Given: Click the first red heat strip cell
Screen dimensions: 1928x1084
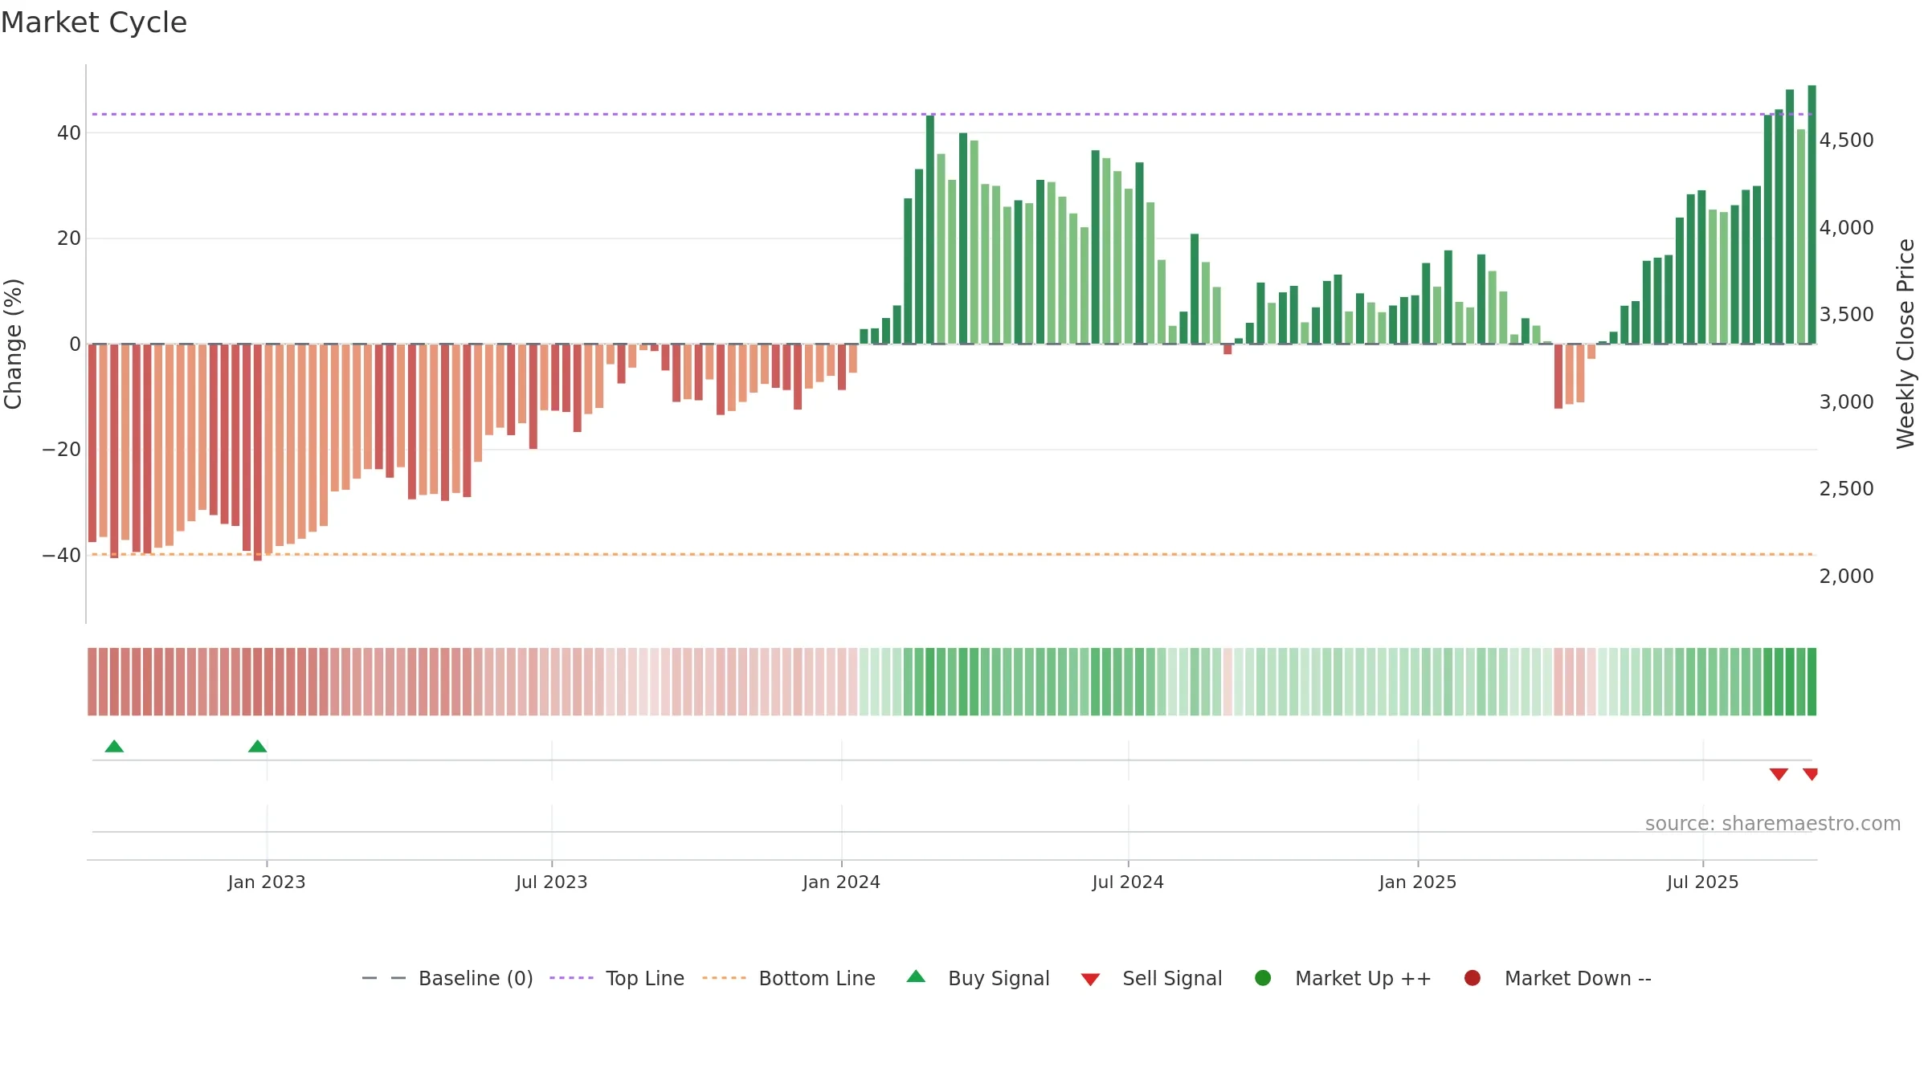Looking at the screenshot, I should pos(92,682).
